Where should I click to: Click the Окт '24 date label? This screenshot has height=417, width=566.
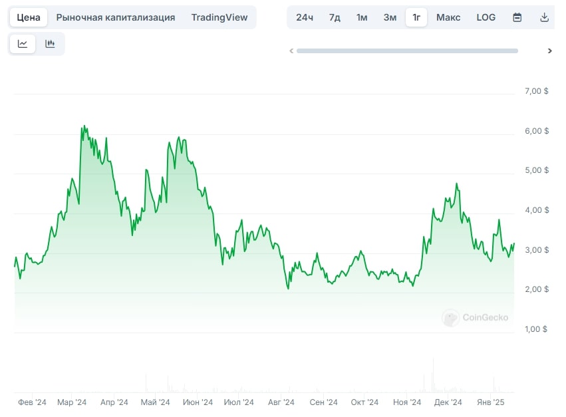click(x=364, y=402)
